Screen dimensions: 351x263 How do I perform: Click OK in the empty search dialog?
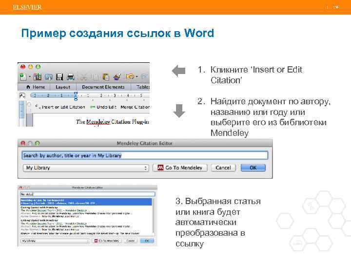tap(253, 168)
